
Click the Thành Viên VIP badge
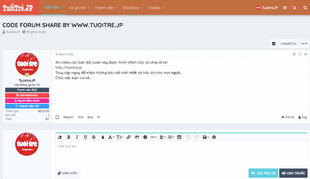point(27,106)
